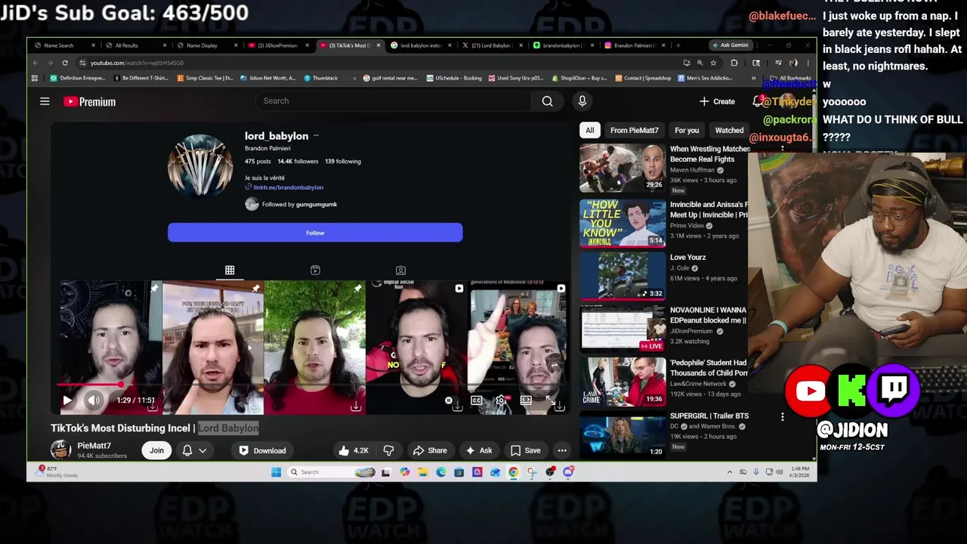Enter fullscreen in the video player
The width and height of the screenshot is (967, 544).
(x=551, y=400)
